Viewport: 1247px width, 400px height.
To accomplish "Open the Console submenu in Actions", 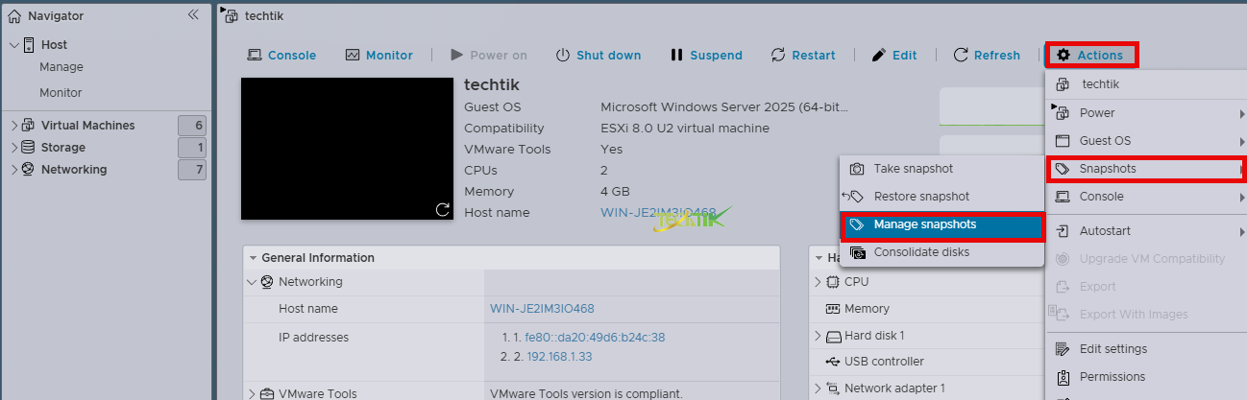I will (x=1146, y=197).
